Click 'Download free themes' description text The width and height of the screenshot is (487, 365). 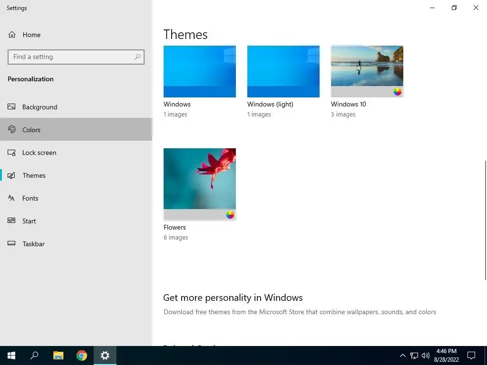300,312
